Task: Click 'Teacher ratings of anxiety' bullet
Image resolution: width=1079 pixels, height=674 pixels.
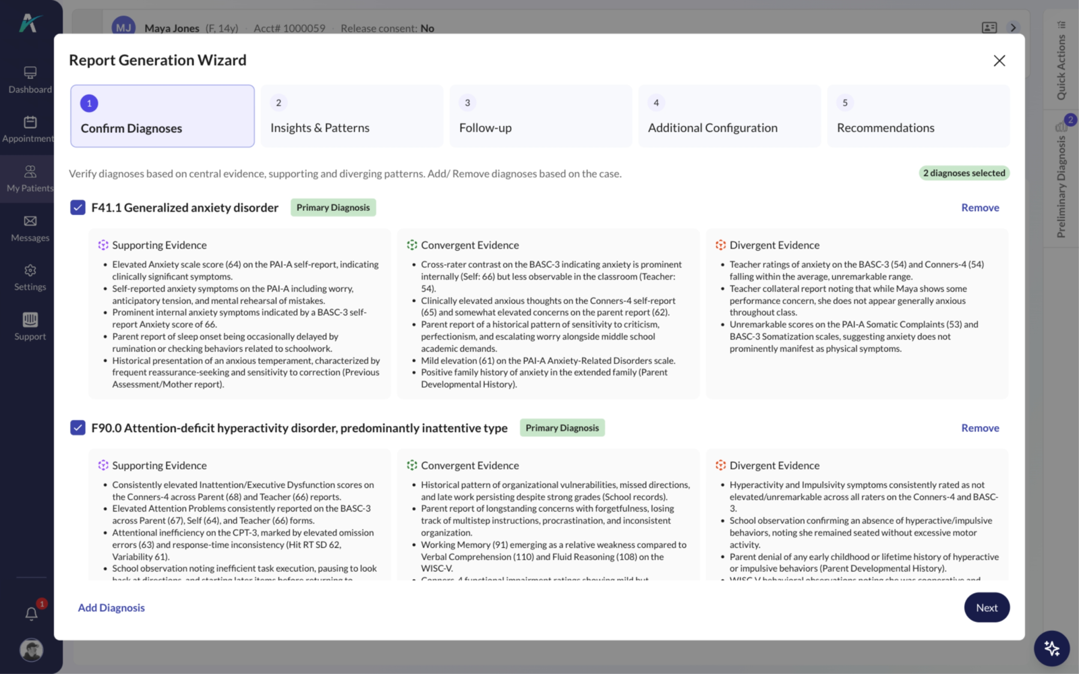Action: (x=856, y=271)
